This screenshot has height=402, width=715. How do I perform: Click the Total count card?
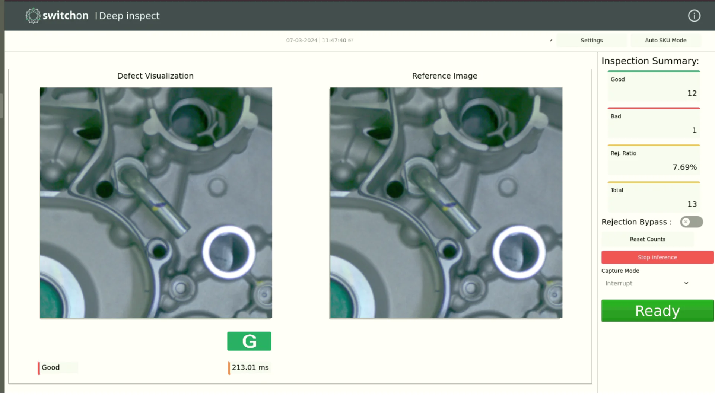(x=653, y=197)
